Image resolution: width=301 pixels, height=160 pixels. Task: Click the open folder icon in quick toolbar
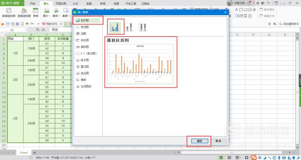[3, 24]
